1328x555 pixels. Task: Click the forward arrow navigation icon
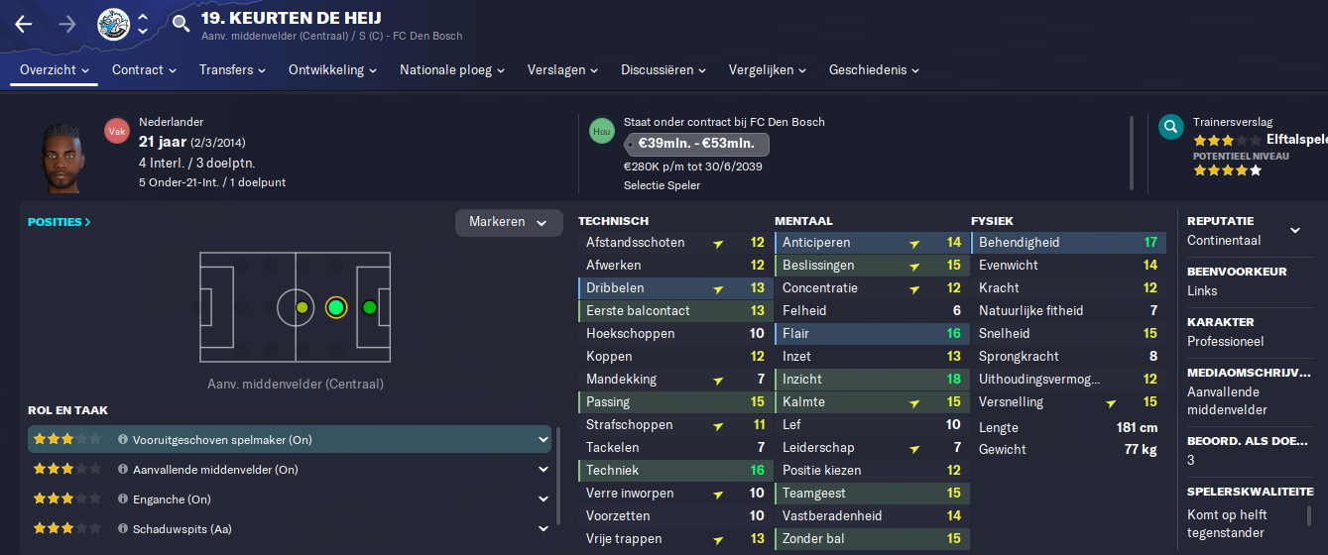(67, 25)
